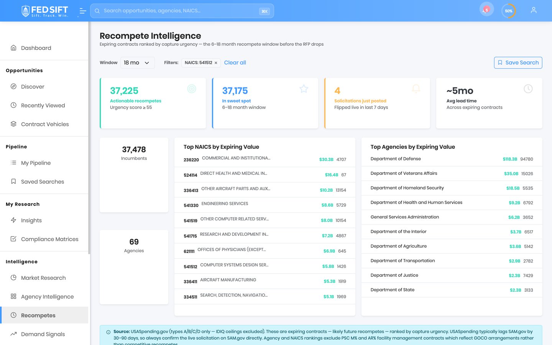The height and width of the screenshot is (345, 552).
Task: Click the Recompetes clock icon
Action: pyautogui.click(x=13, y=315)
